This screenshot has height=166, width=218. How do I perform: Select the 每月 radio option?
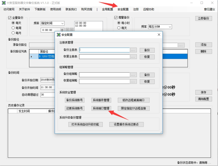13,33
